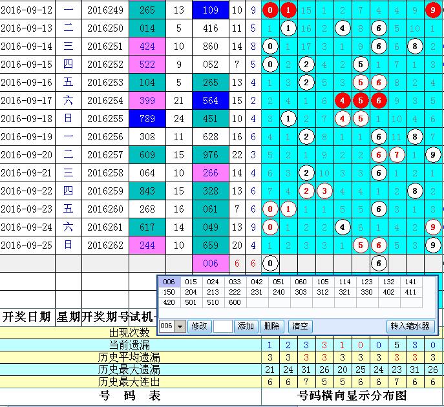Click the pink 266 cell for 2016-09-21

pos(211,172)
